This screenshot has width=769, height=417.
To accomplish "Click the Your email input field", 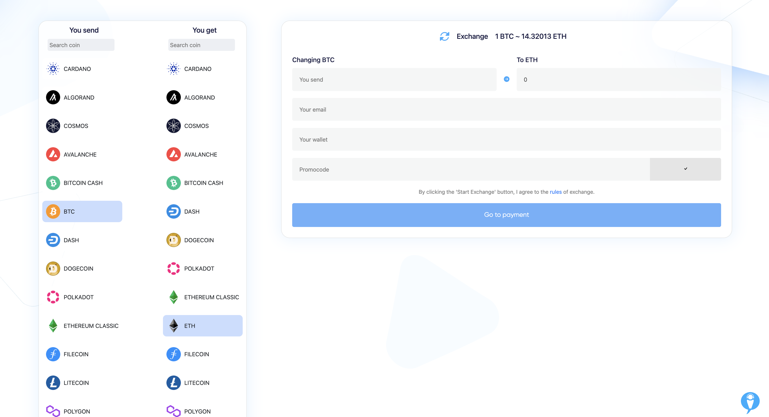I will [x=506, y=109].
